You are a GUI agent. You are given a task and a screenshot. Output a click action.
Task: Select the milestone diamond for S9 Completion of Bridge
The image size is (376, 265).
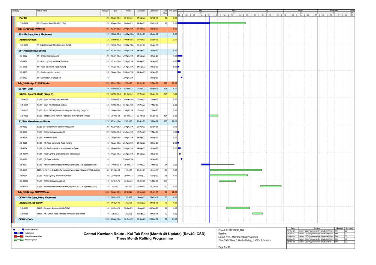(x=182, y=77)
